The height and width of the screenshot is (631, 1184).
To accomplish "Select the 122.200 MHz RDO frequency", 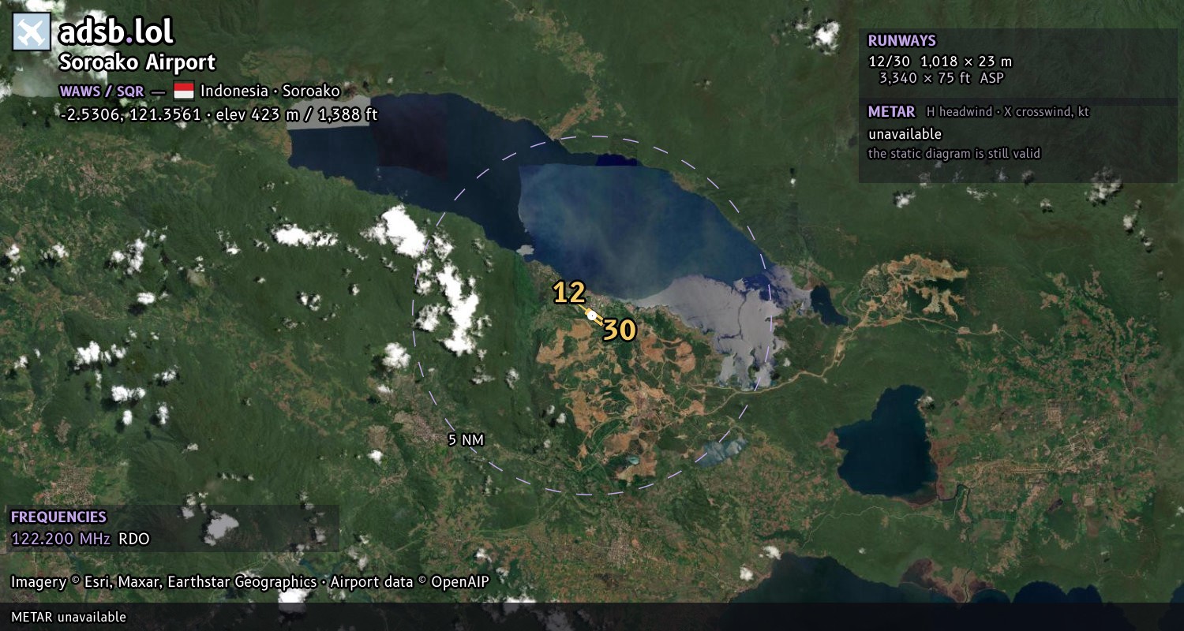I will pos(81,540).
